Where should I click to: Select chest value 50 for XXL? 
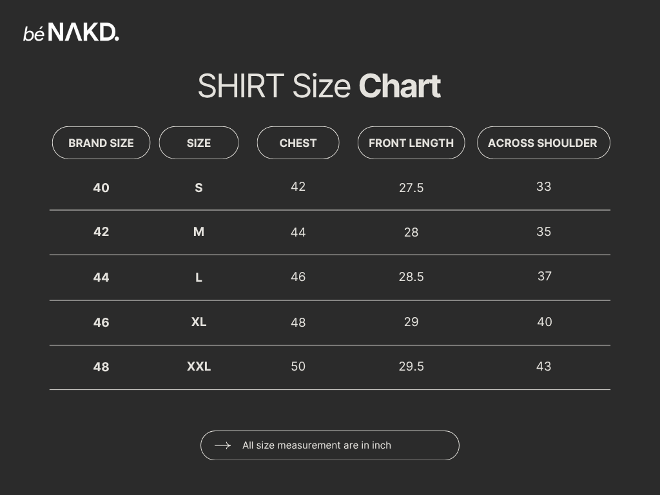point(298,366)
